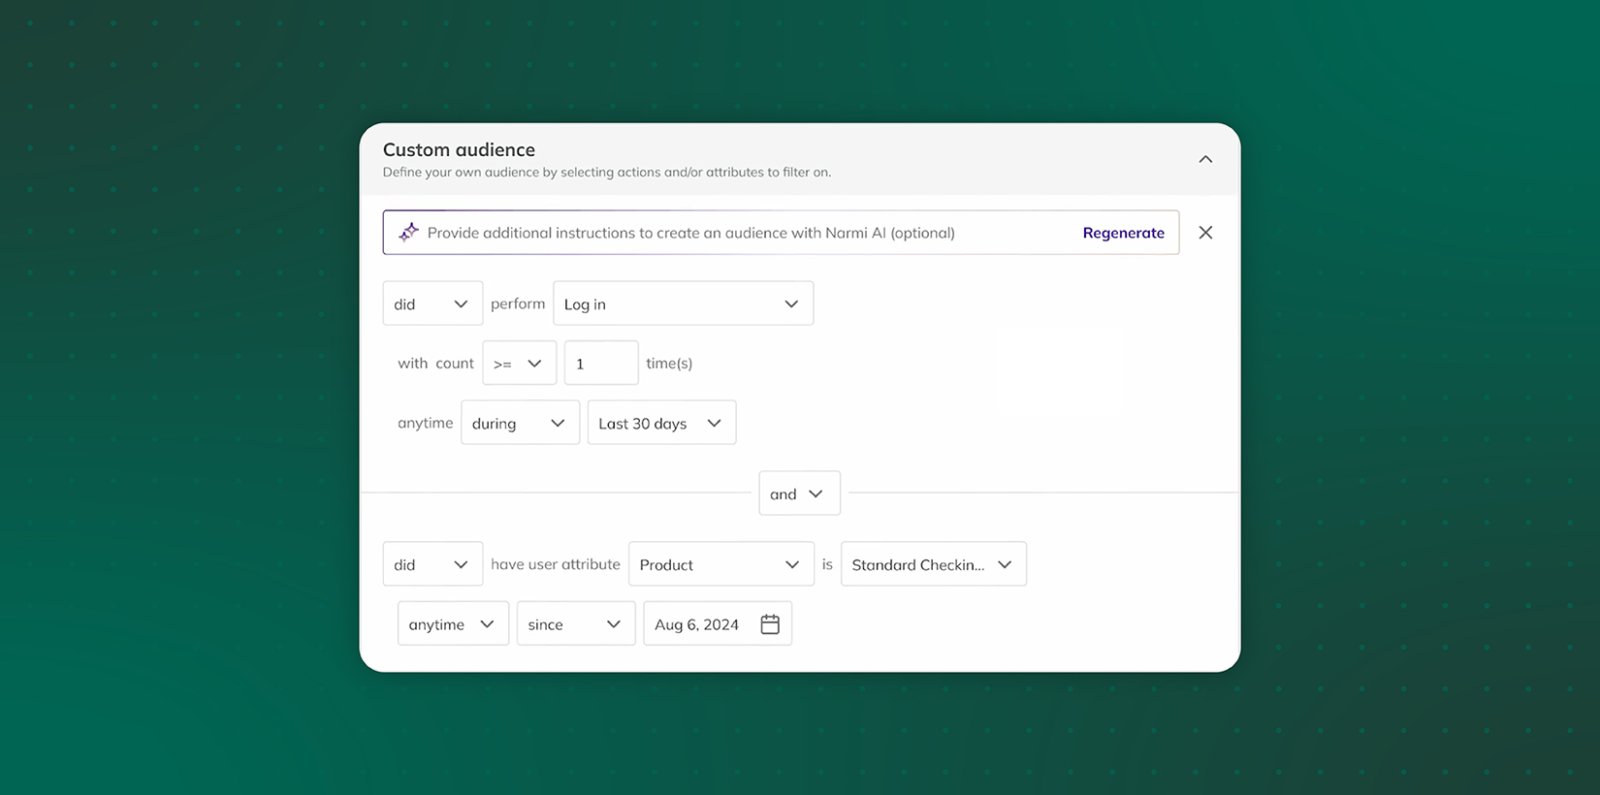The width and height of the screenshot is (1600, 795).
Task: Click the 'perform' label text
Action: [x=518, y=303]
